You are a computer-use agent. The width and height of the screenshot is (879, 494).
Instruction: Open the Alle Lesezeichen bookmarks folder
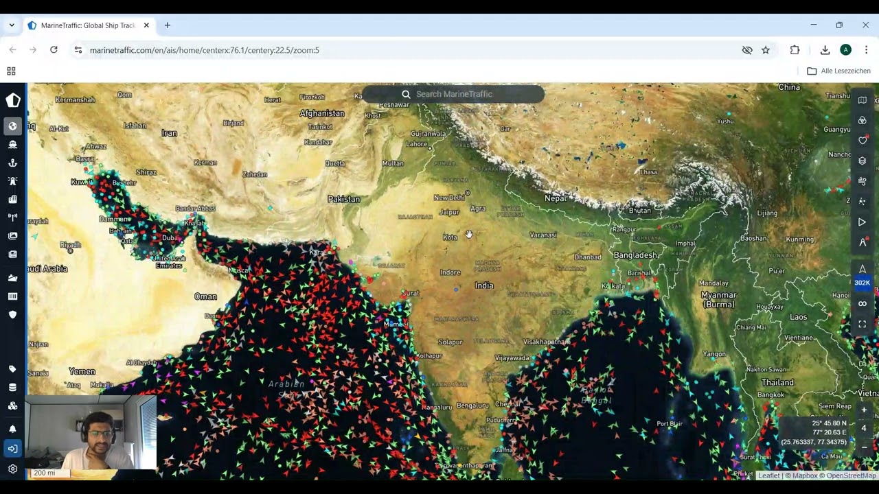tap(839, 71)
